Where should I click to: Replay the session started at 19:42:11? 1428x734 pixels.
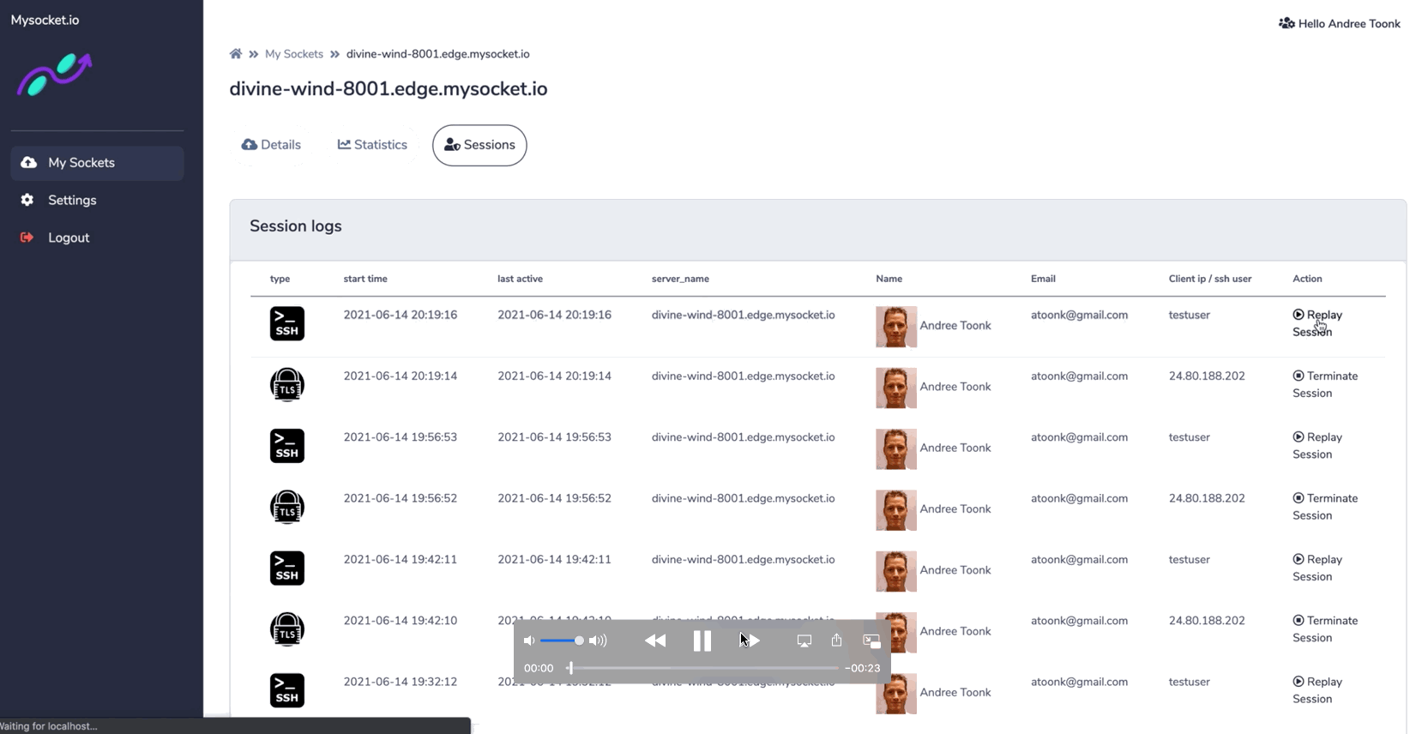pos(1317,568)
